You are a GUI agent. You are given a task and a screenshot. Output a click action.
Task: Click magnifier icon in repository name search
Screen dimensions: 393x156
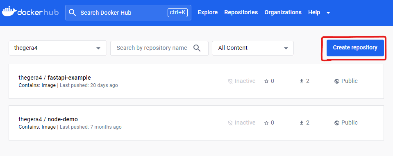(x=197, y=48)
